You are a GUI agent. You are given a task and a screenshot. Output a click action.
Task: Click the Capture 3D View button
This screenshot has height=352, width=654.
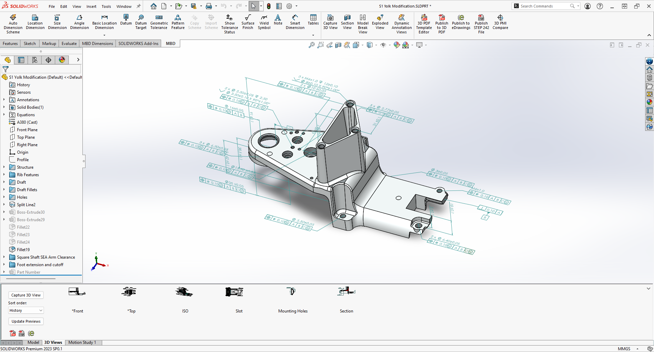click(26, 295)
